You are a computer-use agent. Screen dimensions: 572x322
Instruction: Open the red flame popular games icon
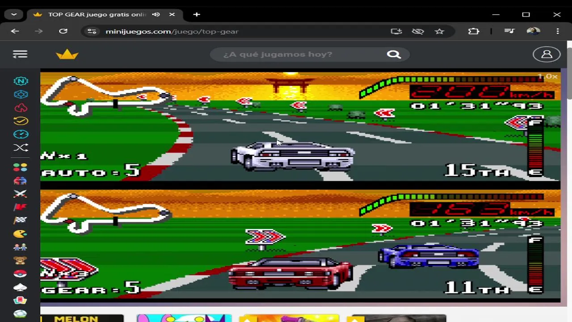(21, 108)
